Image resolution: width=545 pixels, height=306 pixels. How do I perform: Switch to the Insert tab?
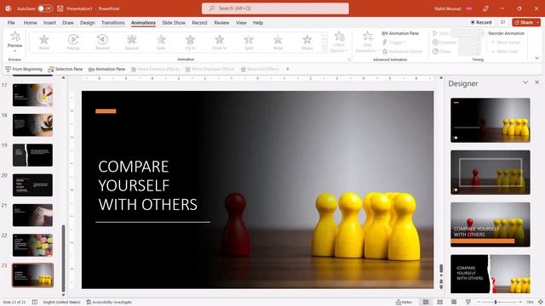pyautogui.click(x=49, y=23)
